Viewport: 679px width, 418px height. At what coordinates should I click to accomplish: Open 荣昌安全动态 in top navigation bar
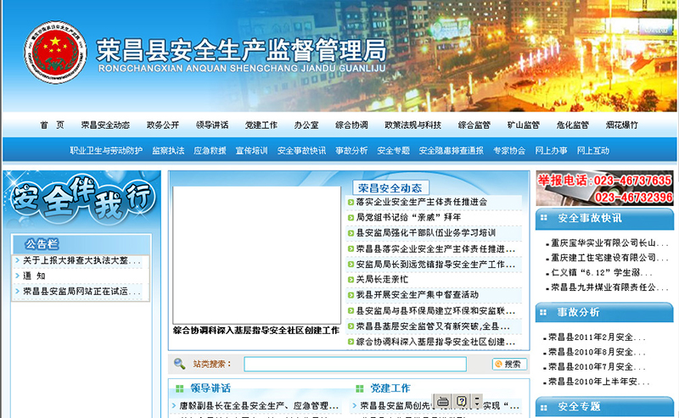point(105,125)
